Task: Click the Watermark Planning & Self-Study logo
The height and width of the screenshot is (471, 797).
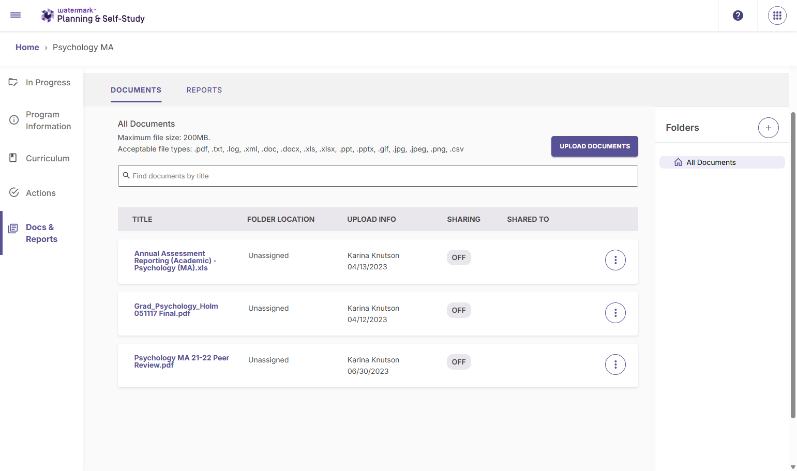Action: pos(93,16)
